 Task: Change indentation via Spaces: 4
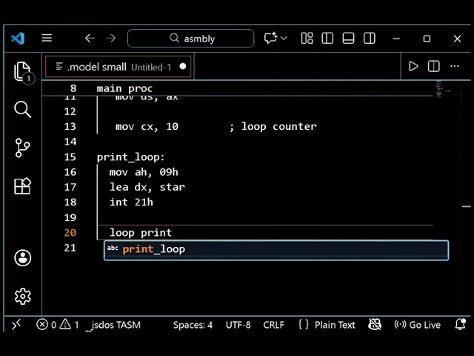point(193,325)
